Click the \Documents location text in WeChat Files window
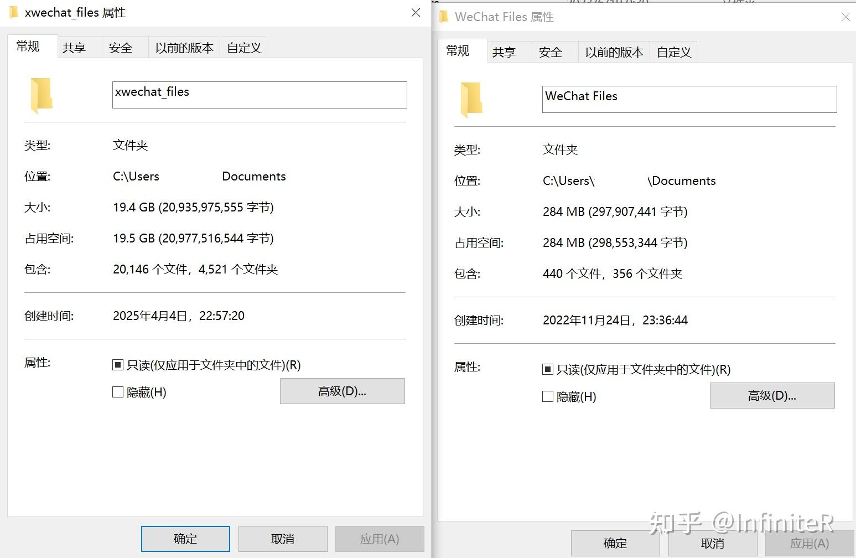Viewport: 856px width, 558px height. (682, 181)
